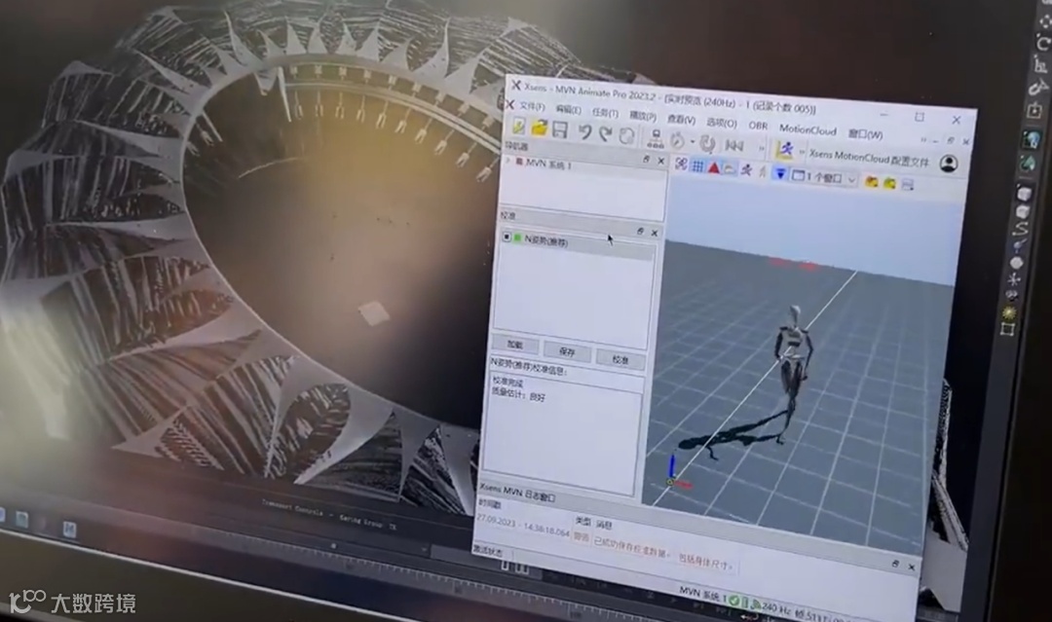Click the greyed refresh icon after Redo

point(626,136)
